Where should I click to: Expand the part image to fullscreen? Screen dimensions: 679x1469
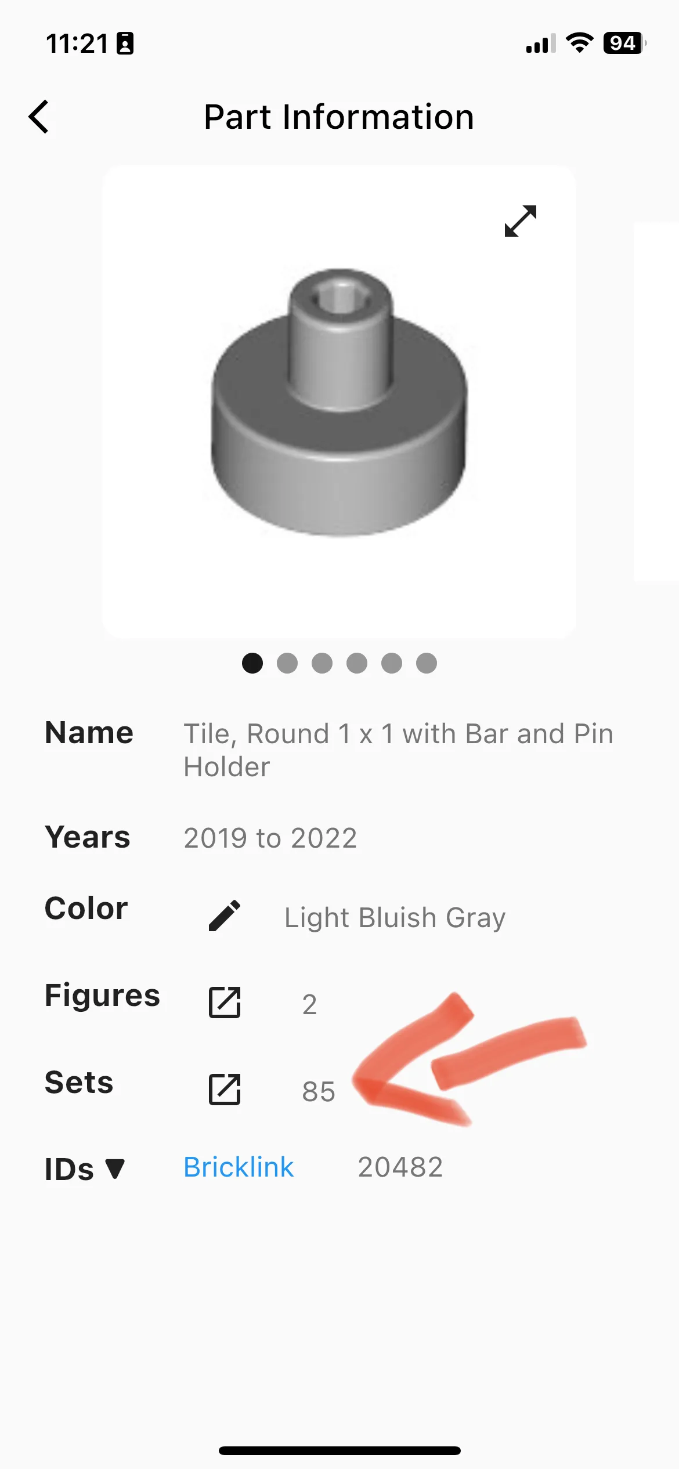521,221
